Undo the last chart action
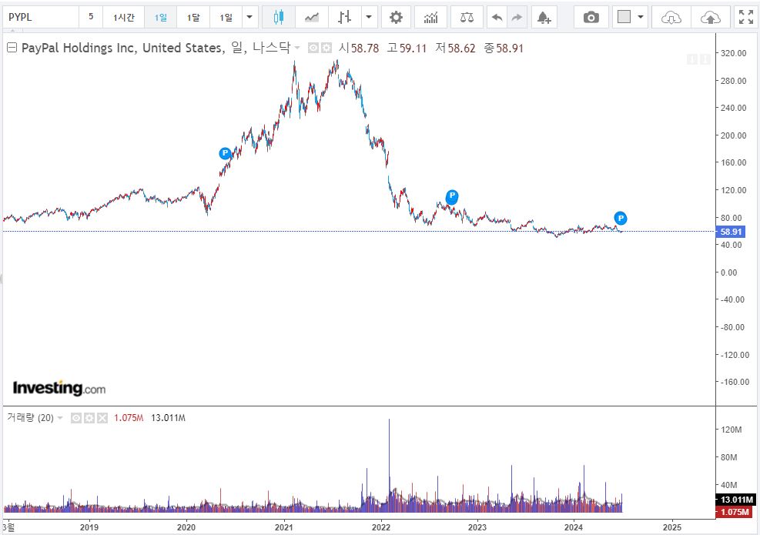760x535 pixels. 497,18
